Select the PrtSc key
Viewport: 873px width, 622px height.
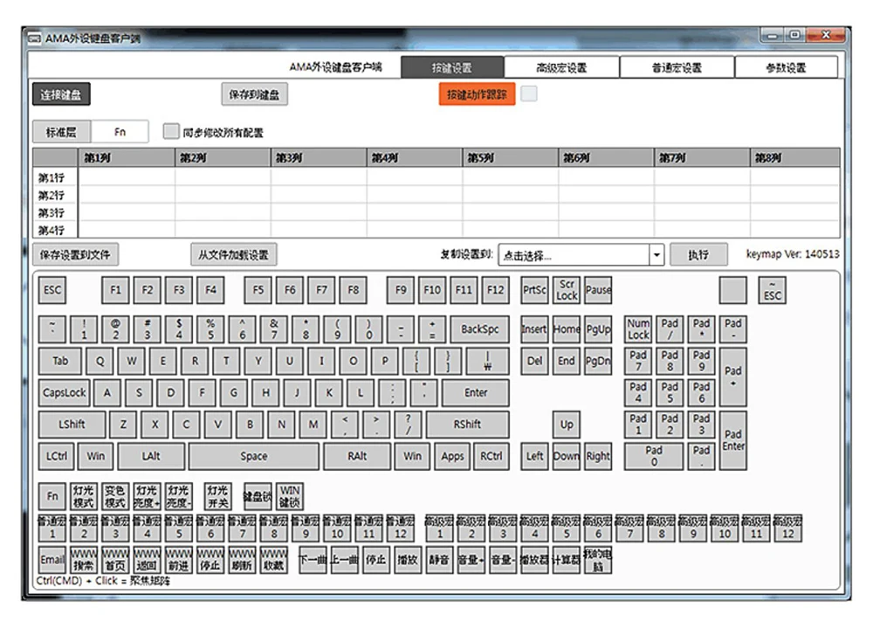pyautogui.click(x=534, y=290)
